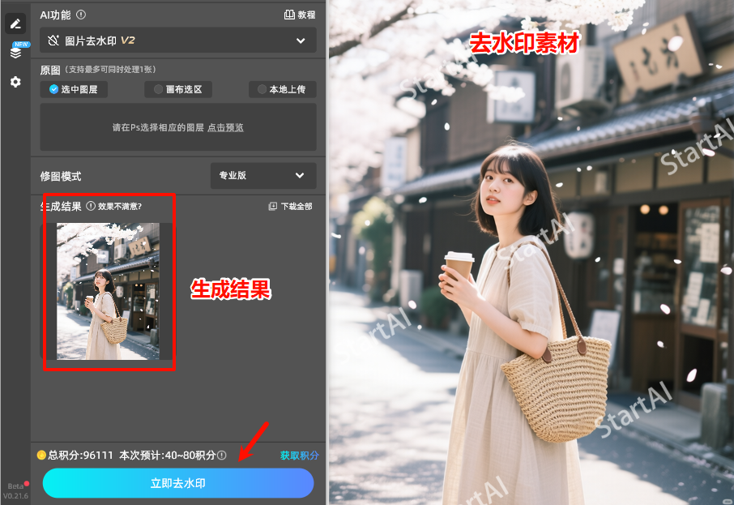734x505 pixels.
Task: Open the generated result thumbnail
Action: click(x=108, y=291)
